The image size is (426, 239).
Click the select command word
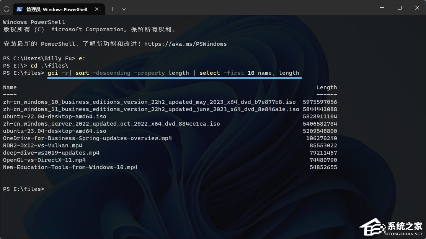coord(209,73)
